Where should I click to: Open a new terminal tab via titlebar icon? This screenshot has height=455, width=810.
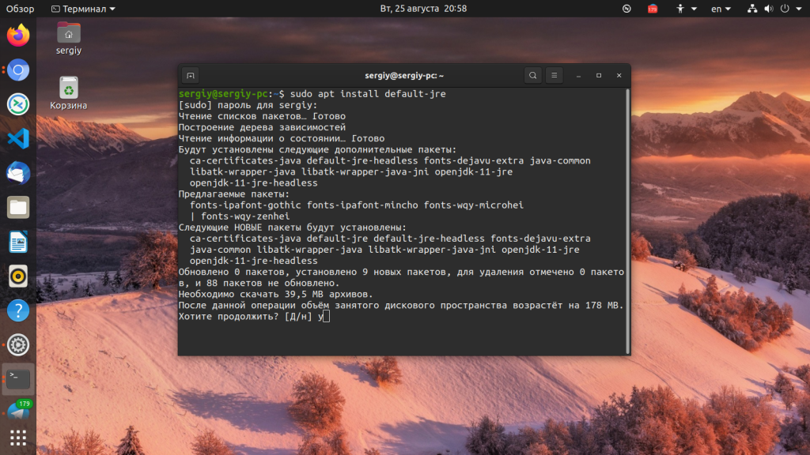click(x=190, y=75)
